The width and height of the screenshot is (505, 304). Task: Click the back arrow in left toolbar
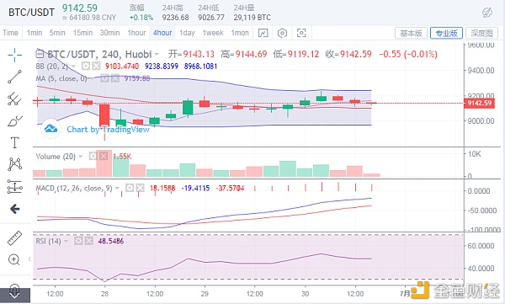tap(15, 209)
